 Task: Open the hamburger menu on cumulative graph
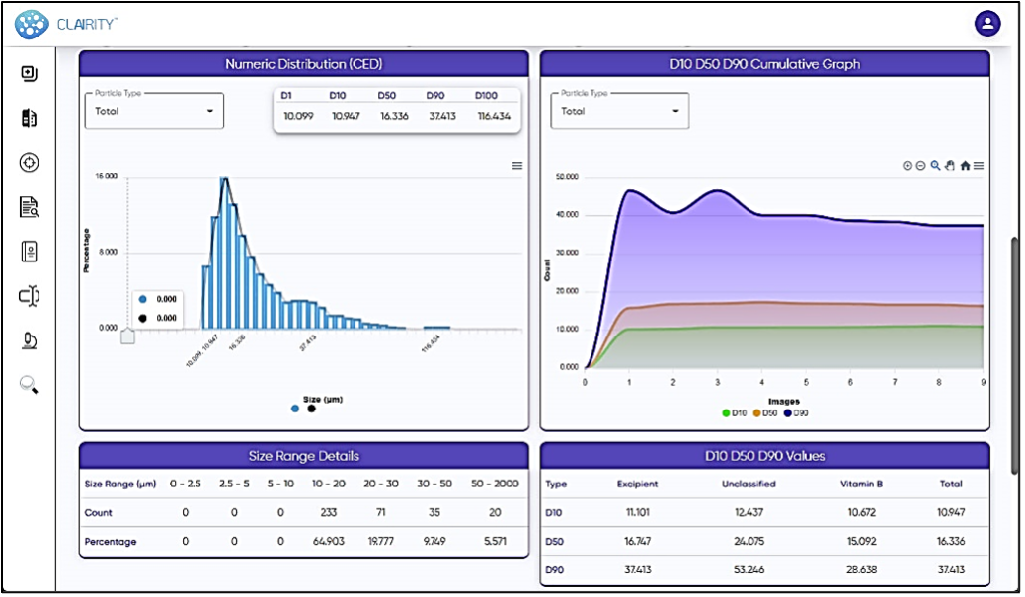tap(979, 166)
